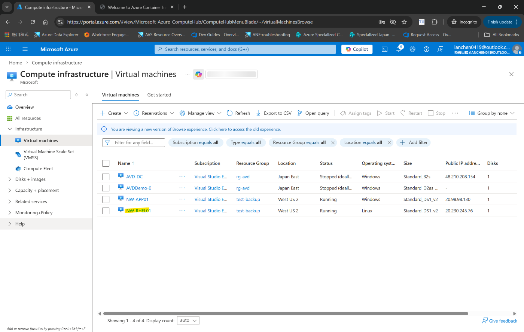Expand Related services section
The width and height of the screenshot is (524, 332).
tap(10, 202)
